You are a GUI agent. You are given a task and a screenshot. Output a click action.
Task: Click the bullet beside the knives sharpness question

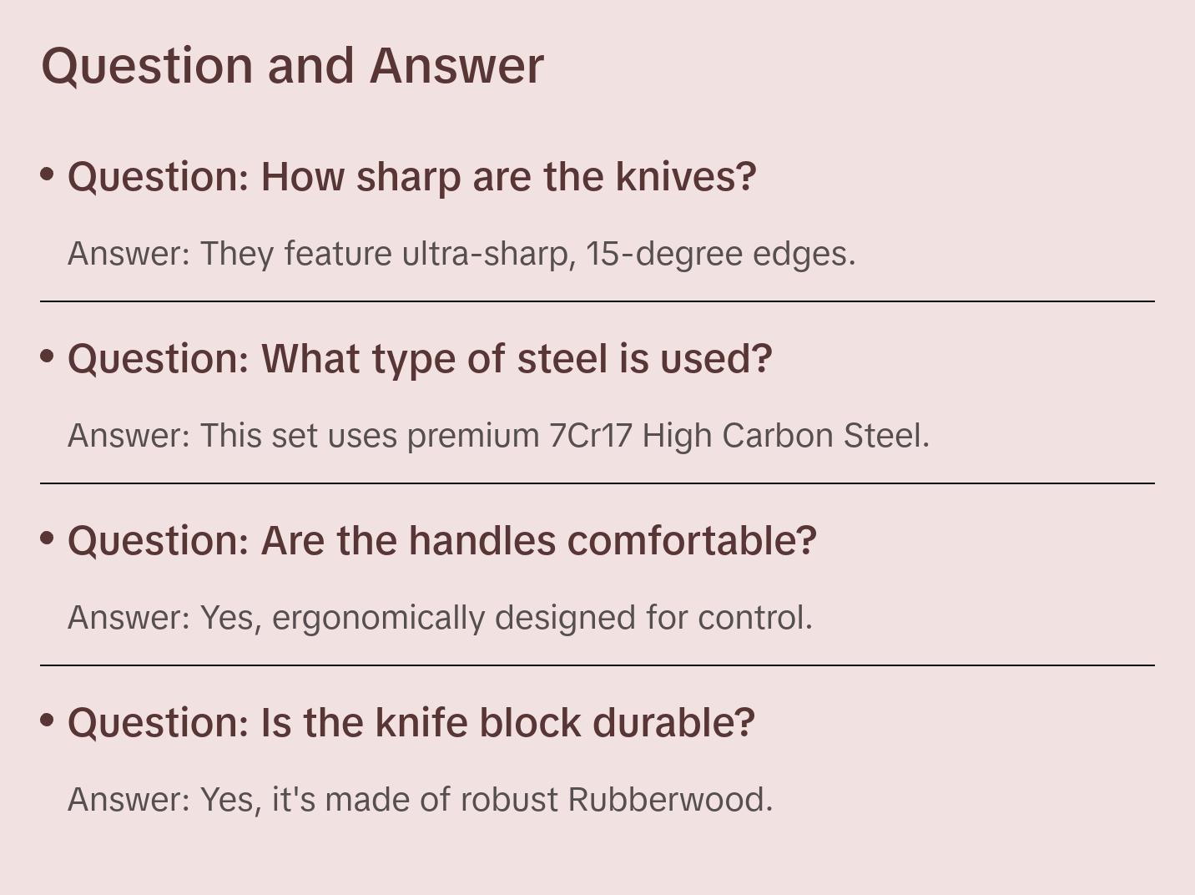coord(48,174)
